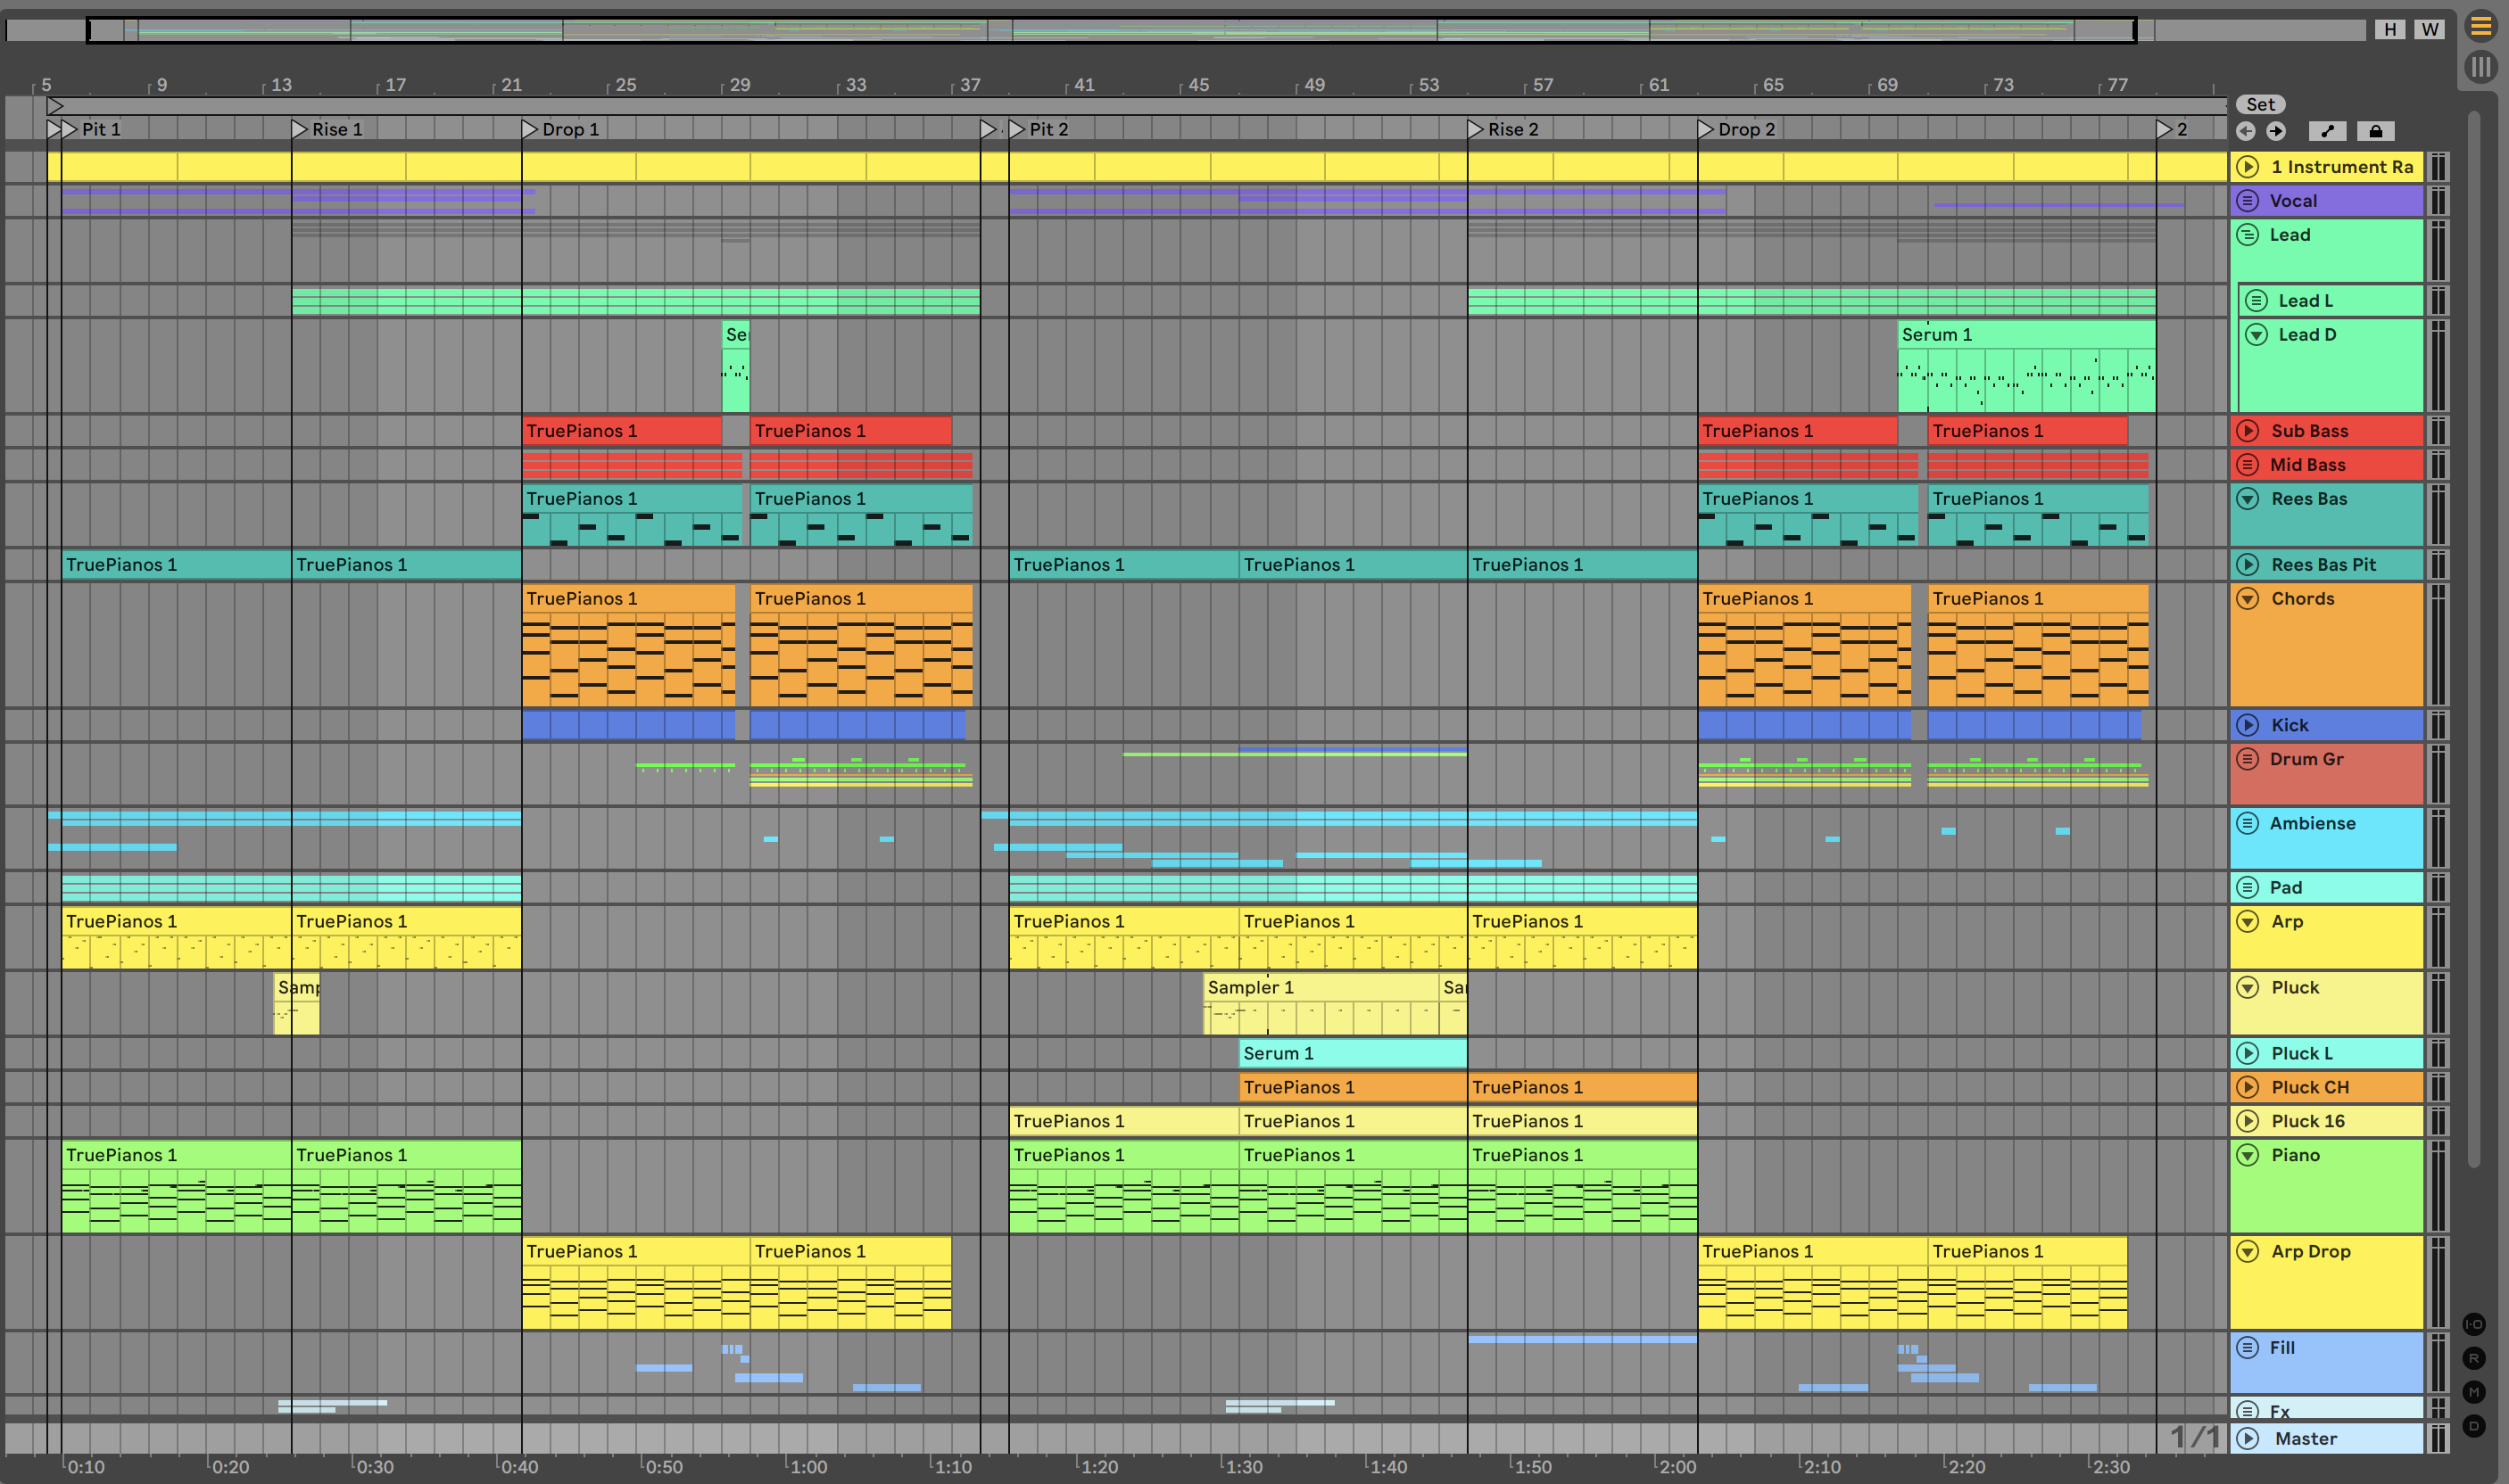
Task: Click the H optimize height button
Action: point(2390,29)
